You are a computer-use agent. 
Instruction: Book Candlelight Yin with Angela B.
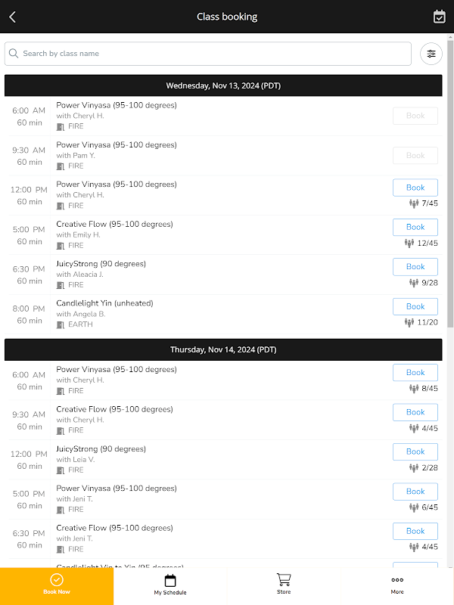click(415, 306)
